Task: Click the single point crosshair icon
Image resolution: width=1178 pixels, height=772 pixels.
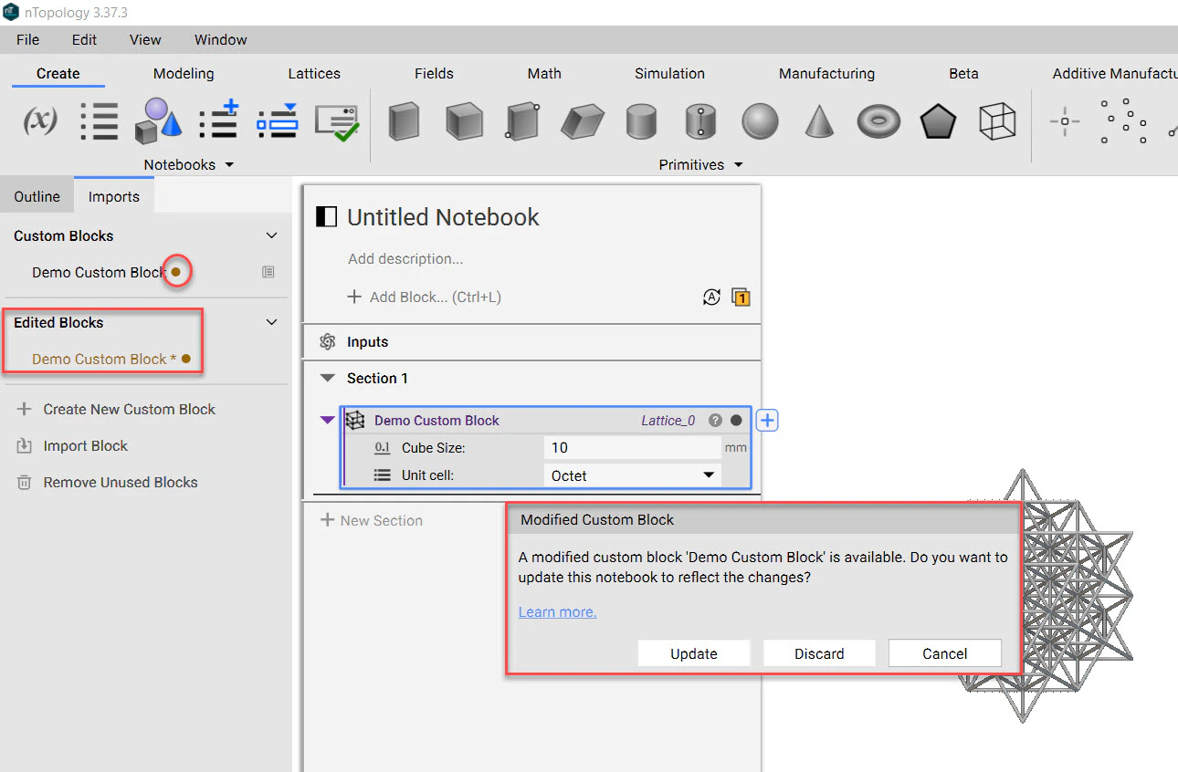Action: [x=1065, y=121]
